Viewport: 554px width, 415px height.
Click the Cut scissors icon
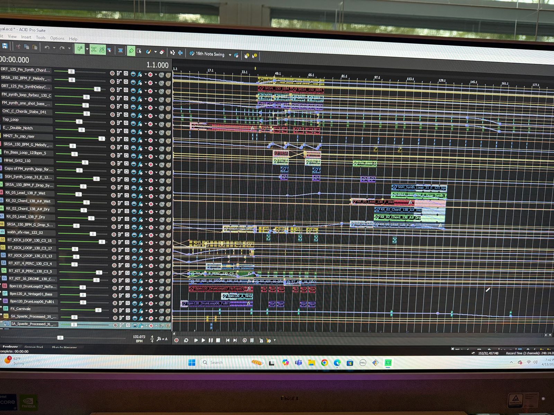pos(18,47)
